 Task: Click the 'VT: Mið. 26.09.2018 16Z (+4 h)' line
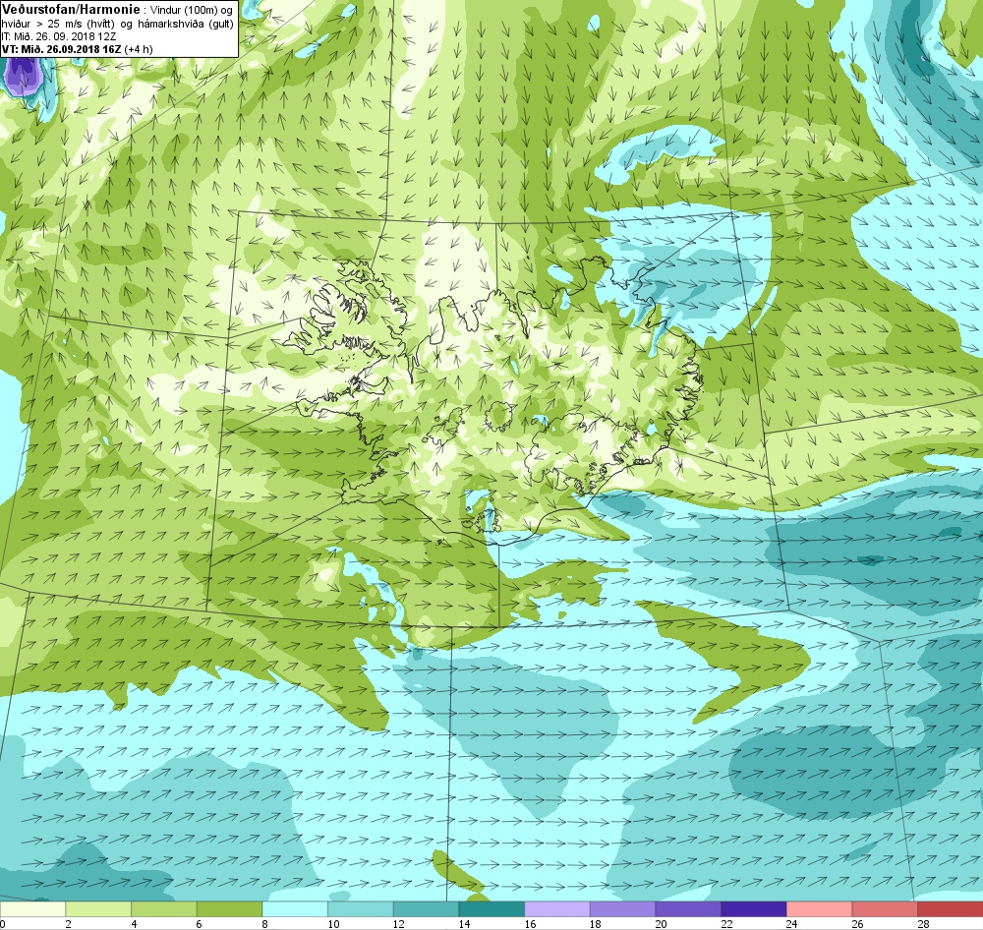coord(77,49)
